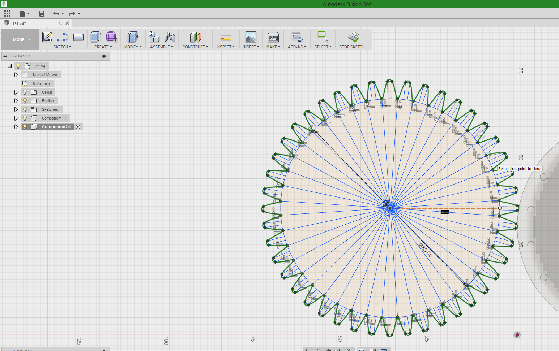The image size is (559, 351).
Task: Click the File document icon
Action: 22,14
